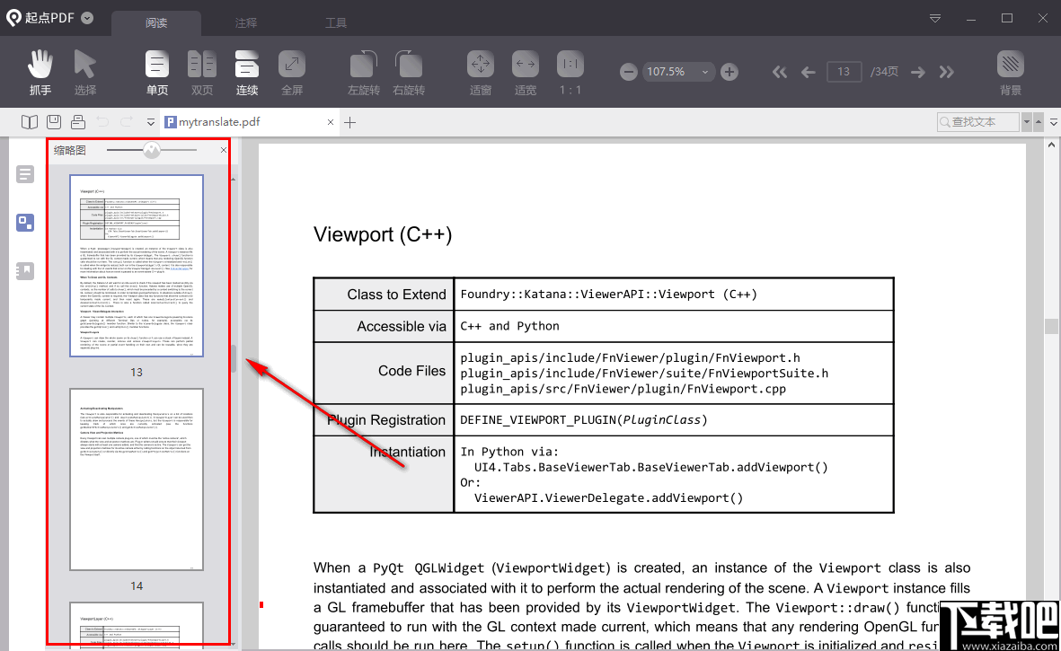Click the document scroll up arrow
The image size is (1061, 651).
tap(1051, 145)
